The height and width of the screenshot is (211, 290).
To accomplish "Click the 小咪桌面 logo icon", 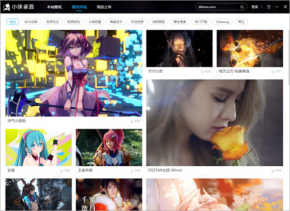I will coord(9,7).
